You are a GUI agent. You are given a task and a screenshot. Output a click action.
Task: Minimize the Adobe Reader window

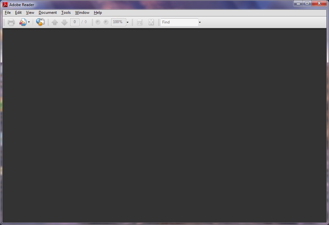(x=298, y=4)
